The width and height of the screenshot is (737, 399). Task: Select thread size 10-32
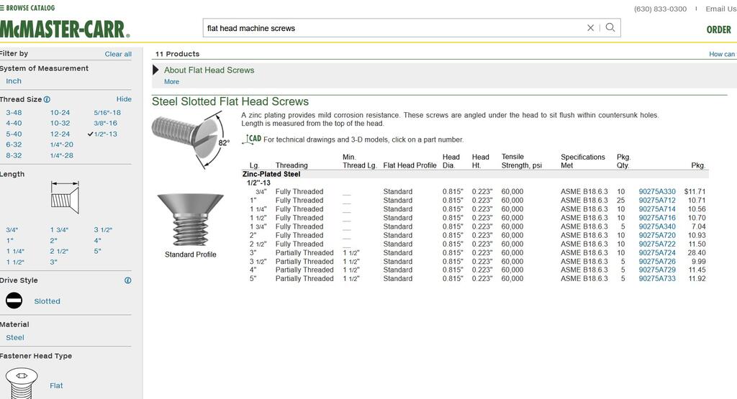[x=60, y=123]
